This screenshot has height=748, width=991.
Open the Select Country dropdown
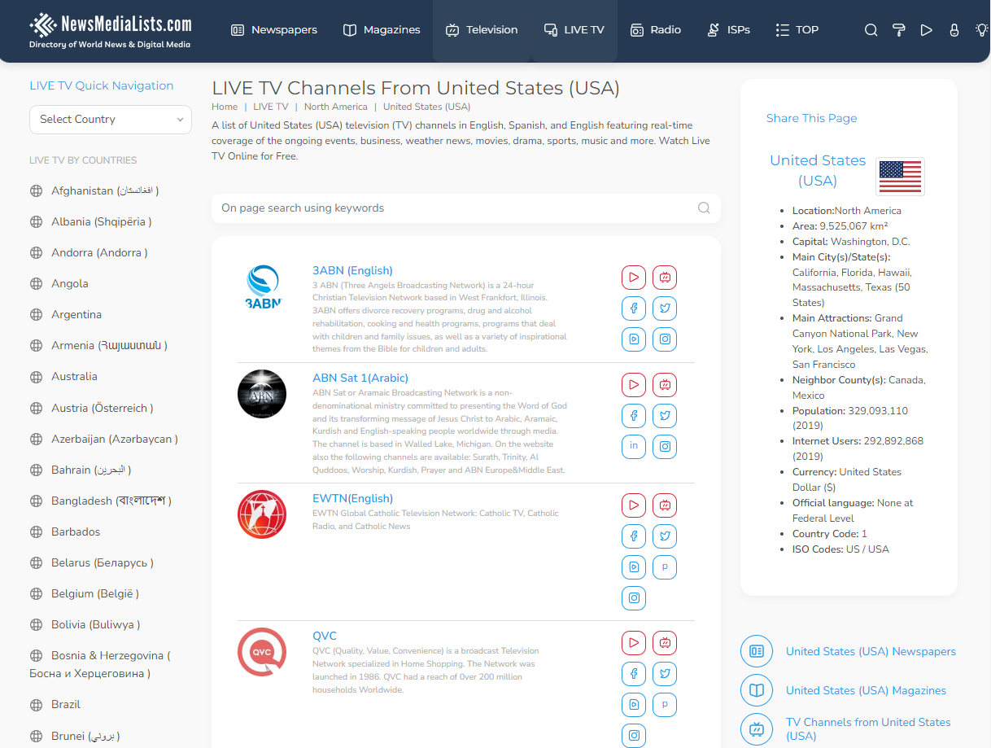click(111, 119)
